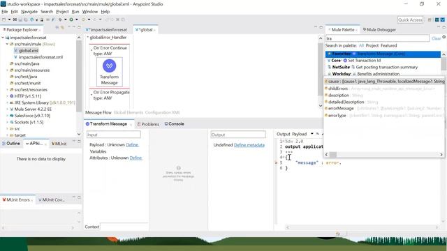The image size is (447, 251).
Task: Collapse All in Package Explorer
Action: click(57, 27)
